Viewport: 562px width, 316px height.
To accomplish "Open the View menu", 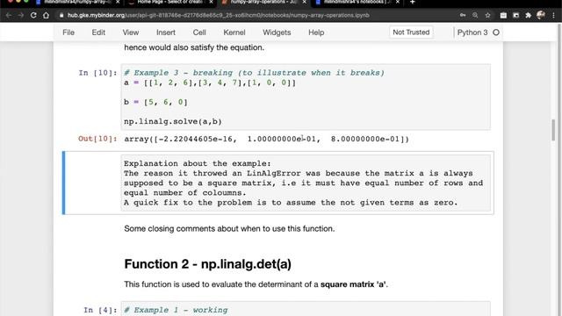I will pos(131,32).
